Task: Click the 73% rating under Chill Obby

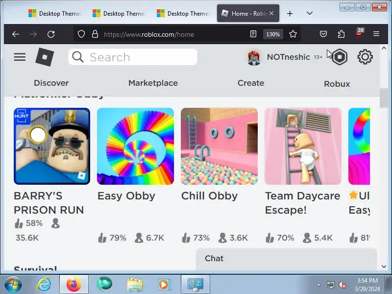Action: pyautogui.click(x=196, y=238)
